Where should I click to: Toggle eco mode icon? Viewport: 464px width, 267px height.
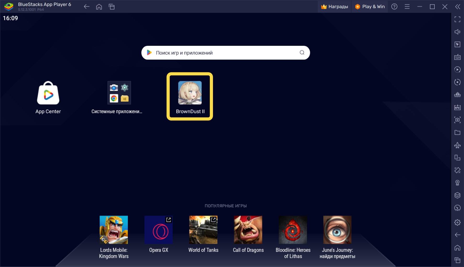(457, 208)
